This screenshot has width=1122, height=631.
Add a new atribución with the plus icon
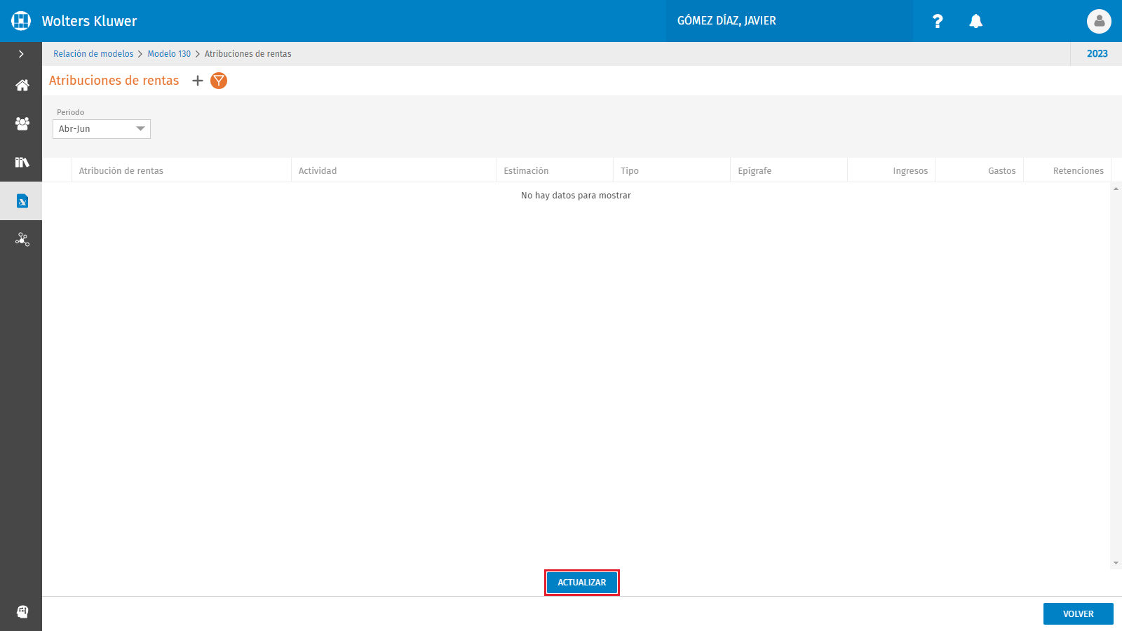pyautogui.click(x=198, y=81)
